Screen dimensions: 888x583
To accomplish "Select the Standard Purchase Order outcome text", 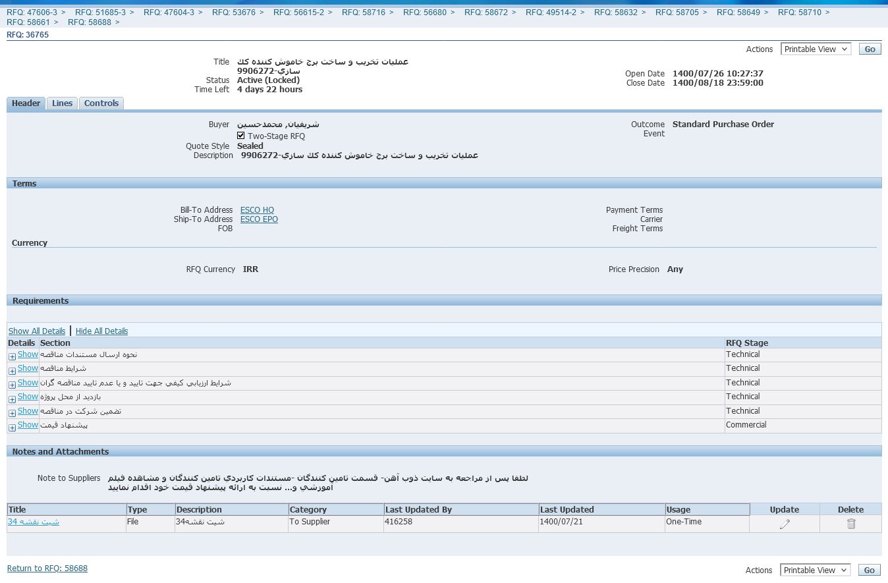I will [x=723, y=125].
